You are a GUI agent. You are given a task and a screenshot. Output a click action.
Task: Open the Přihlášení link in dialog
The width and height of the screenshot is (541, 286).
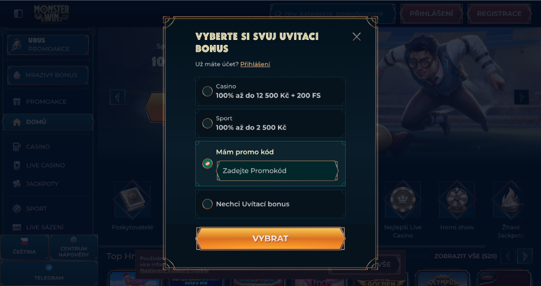pyautogui.click(x=255, y=64)
